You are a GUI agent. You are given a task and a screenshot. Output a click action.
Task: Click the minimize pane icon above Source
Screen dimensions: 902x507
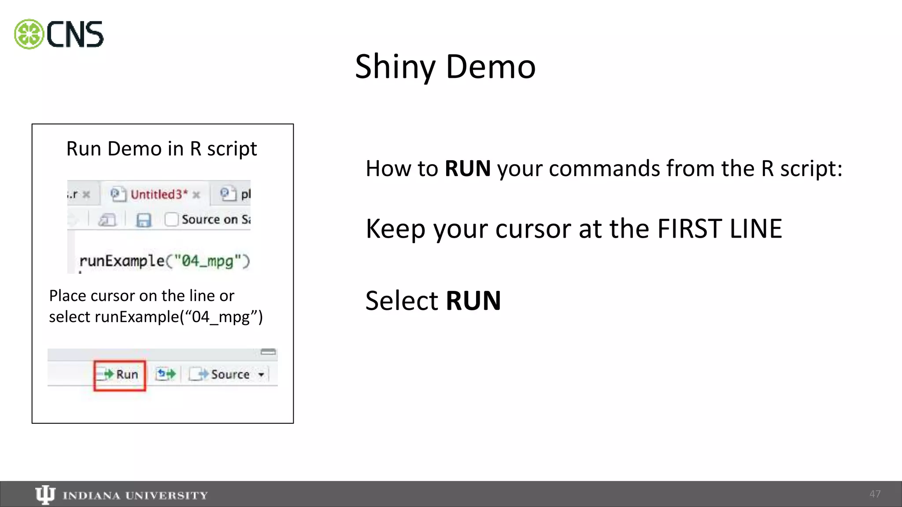tap(268, 352)
